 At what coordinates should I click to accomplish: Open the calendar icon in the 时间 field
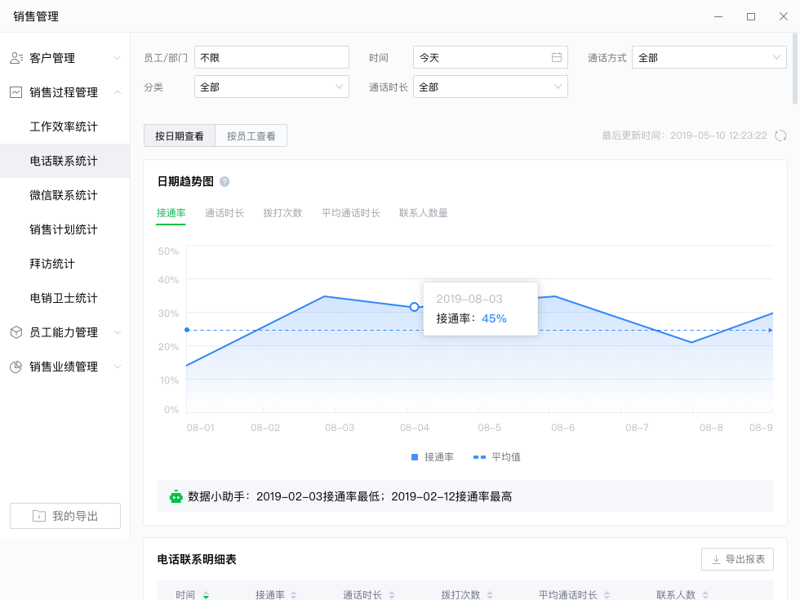tap(558, 57)
